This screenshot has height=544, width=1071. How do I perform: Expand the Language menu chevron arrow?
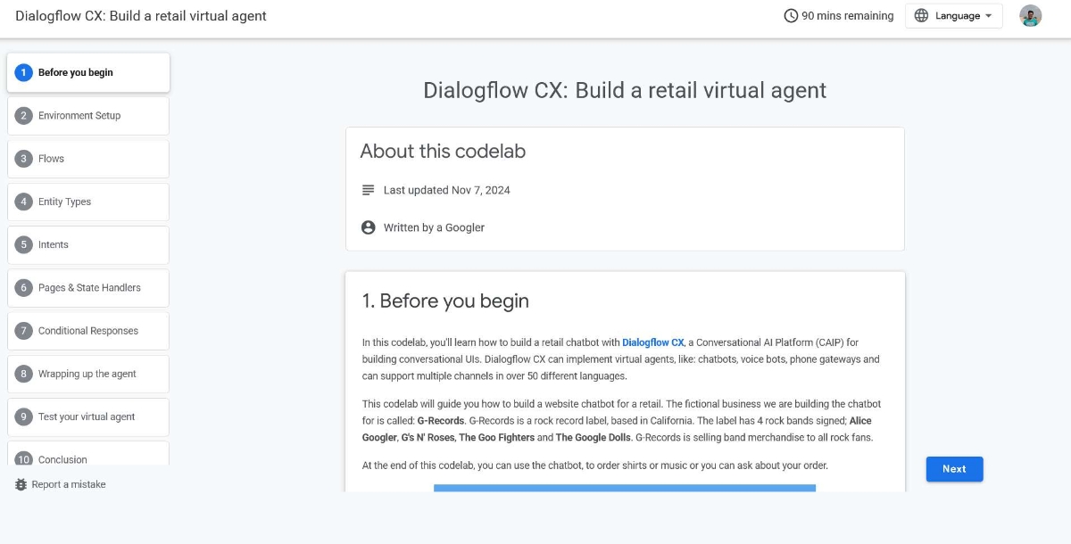986,15
